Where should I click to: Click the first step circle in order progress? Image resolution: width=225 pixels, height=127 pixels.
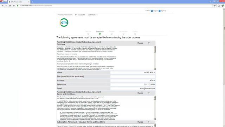click(88, 34)
